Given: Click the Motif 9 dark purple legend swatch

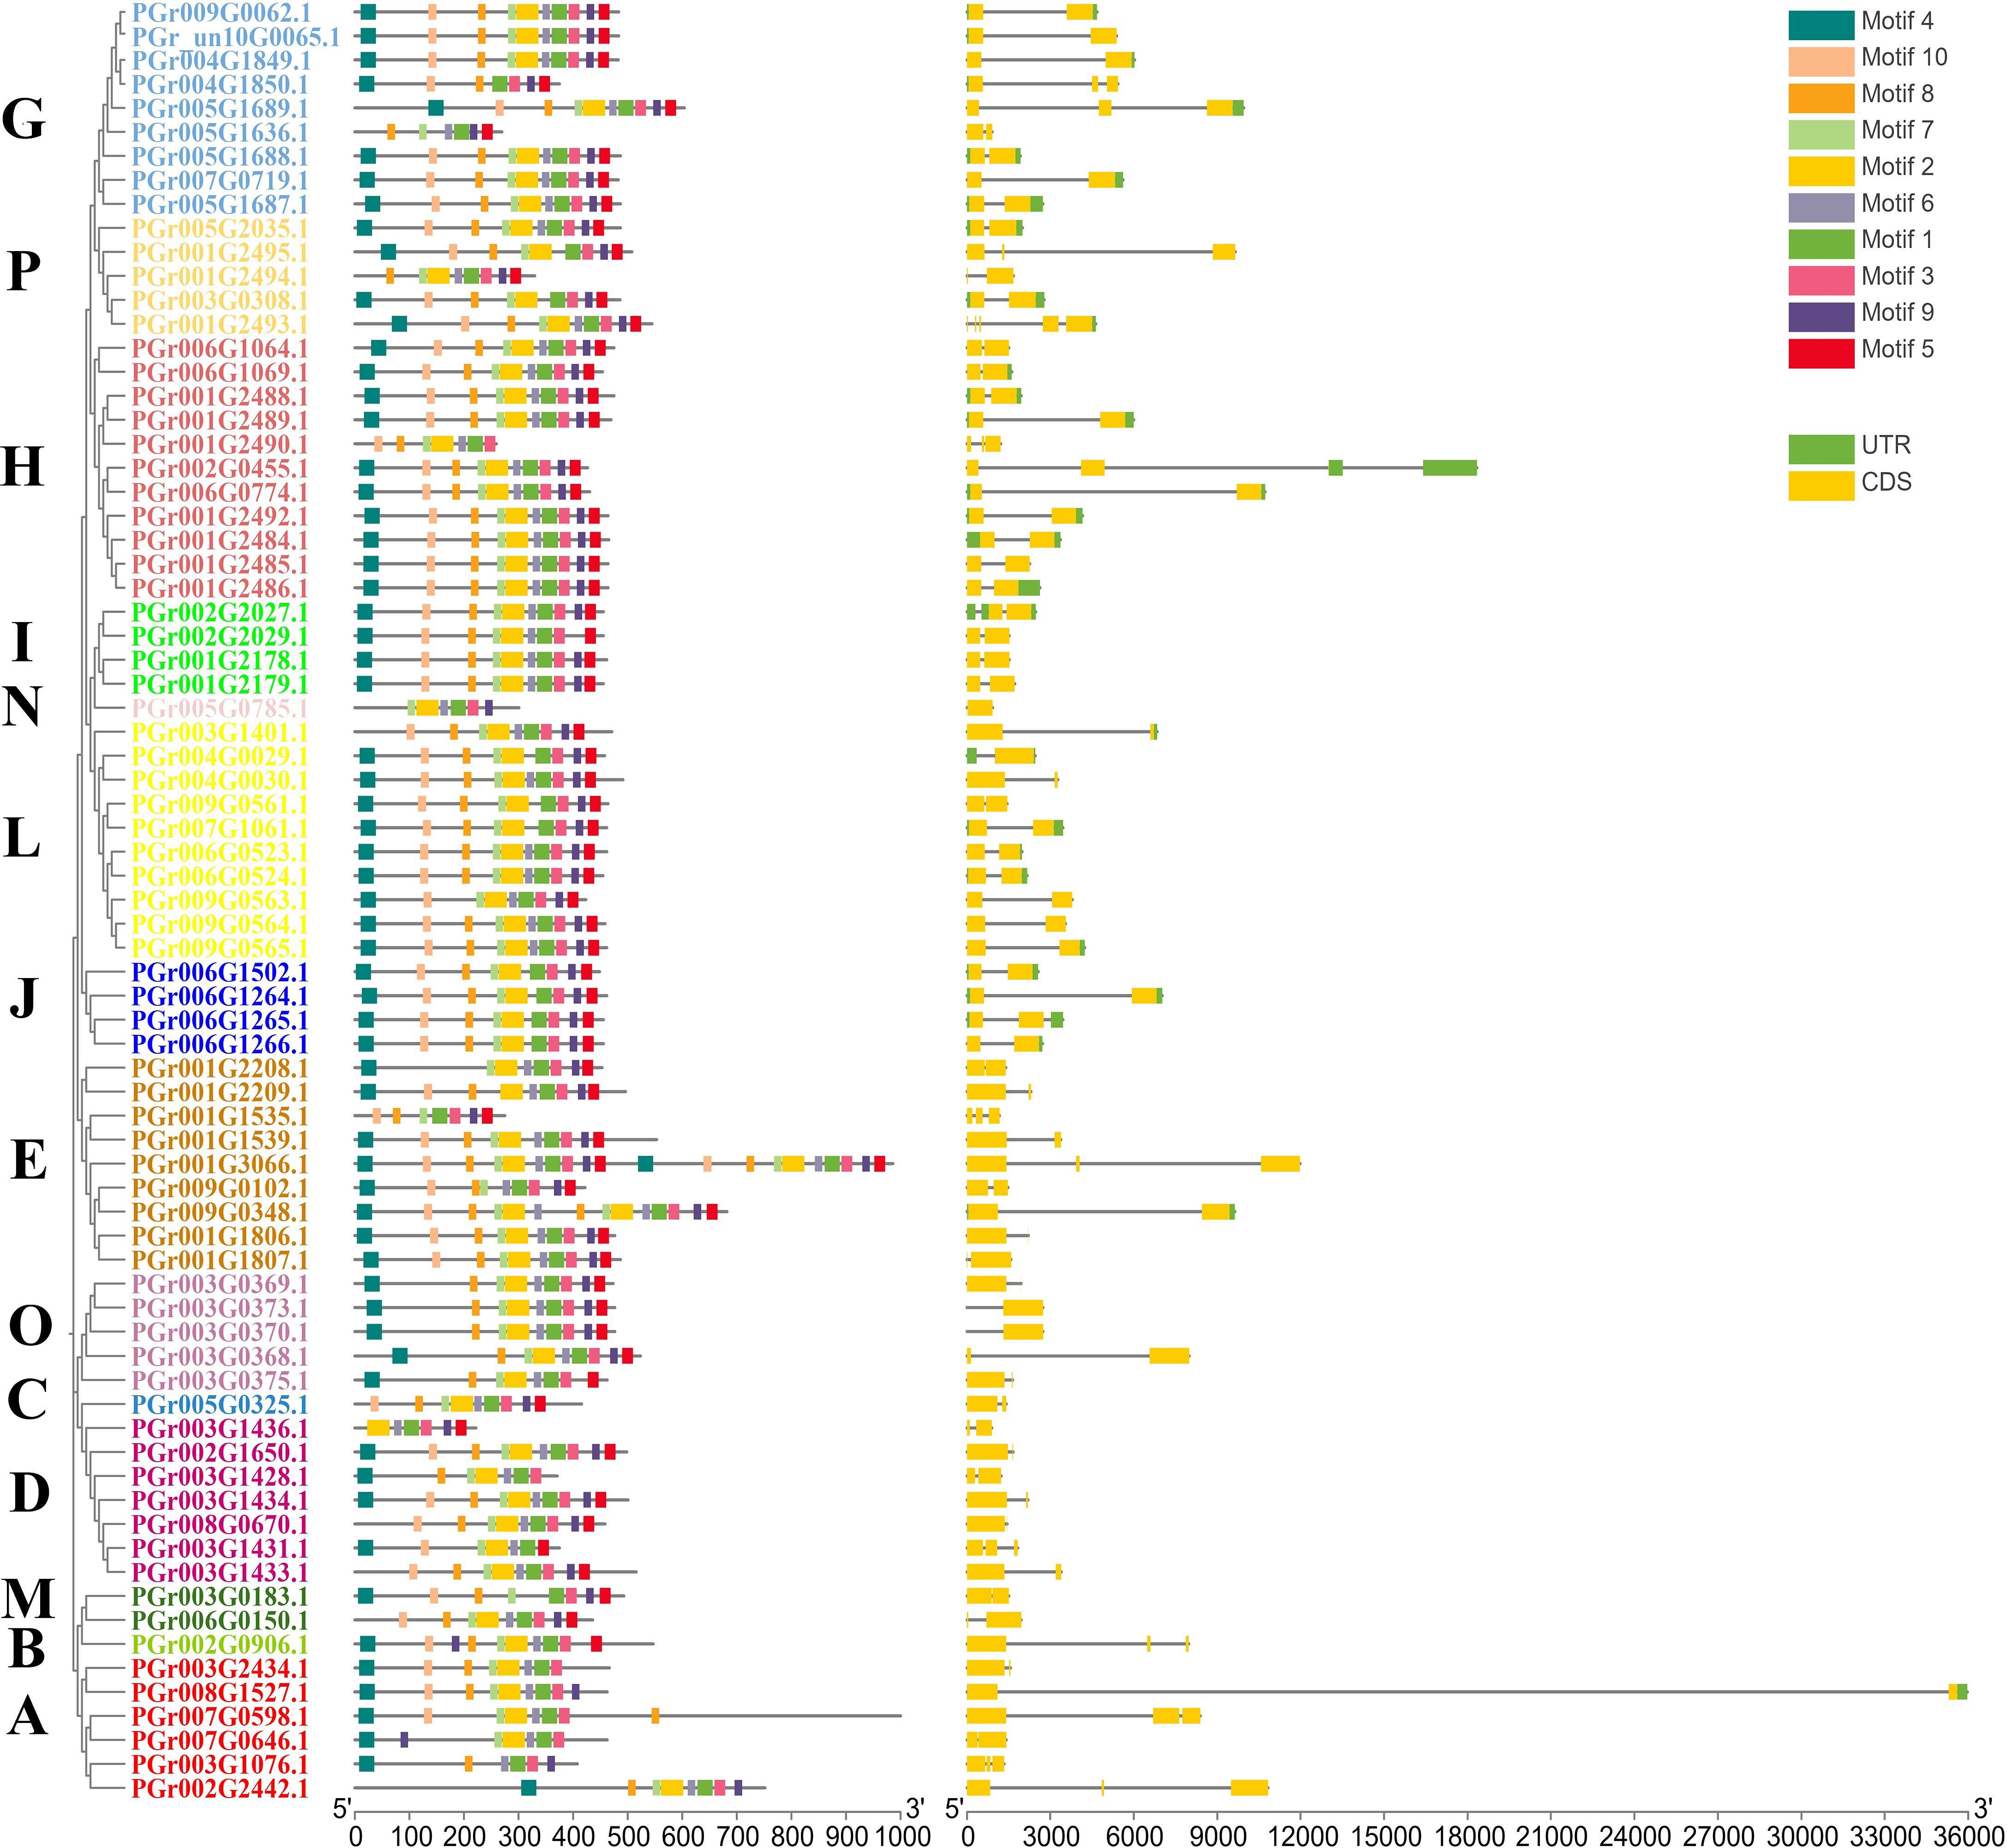Looking at the screenshot, I should pyautogui.click(x=1821, y=316).
